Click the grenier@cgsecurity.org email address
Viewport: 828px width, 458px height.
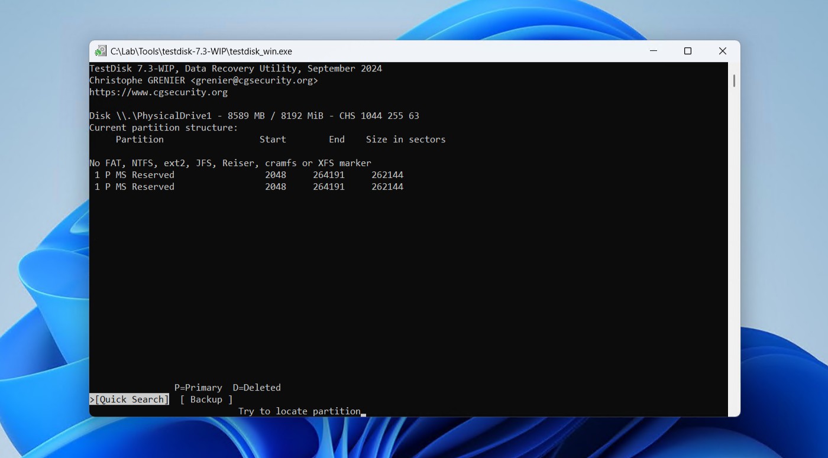click(x=254, y=80)
